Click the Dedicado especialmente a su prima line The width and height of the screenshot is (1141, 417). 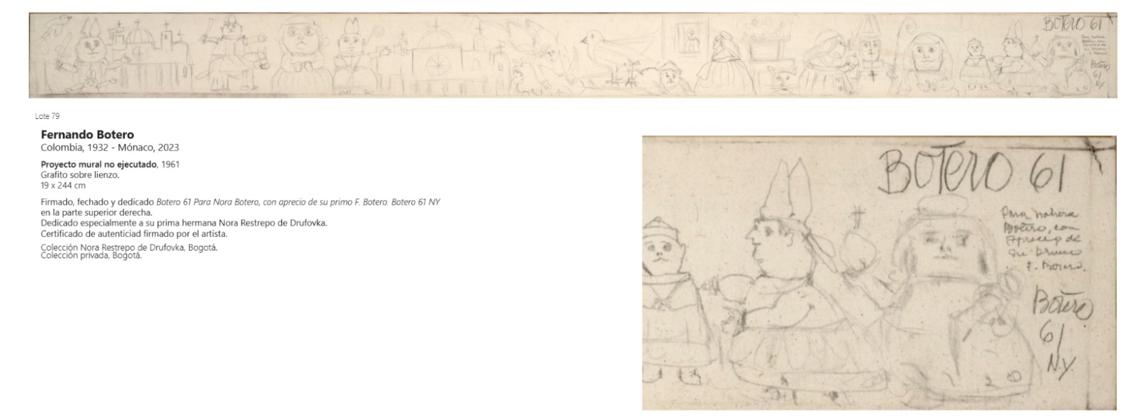(184, 222)
